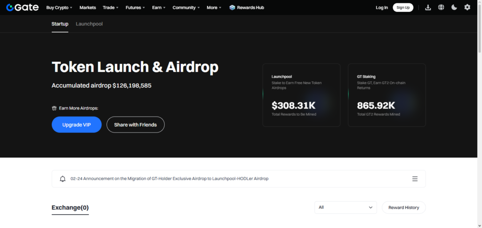
Task: Click the Accumulated airdrop $126,198,585 text
Action: [x=102, y=86]
